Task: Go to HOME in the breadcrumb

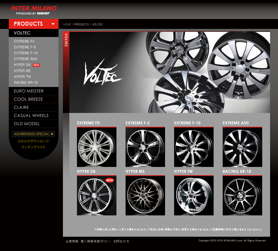Action: [67, 25]
